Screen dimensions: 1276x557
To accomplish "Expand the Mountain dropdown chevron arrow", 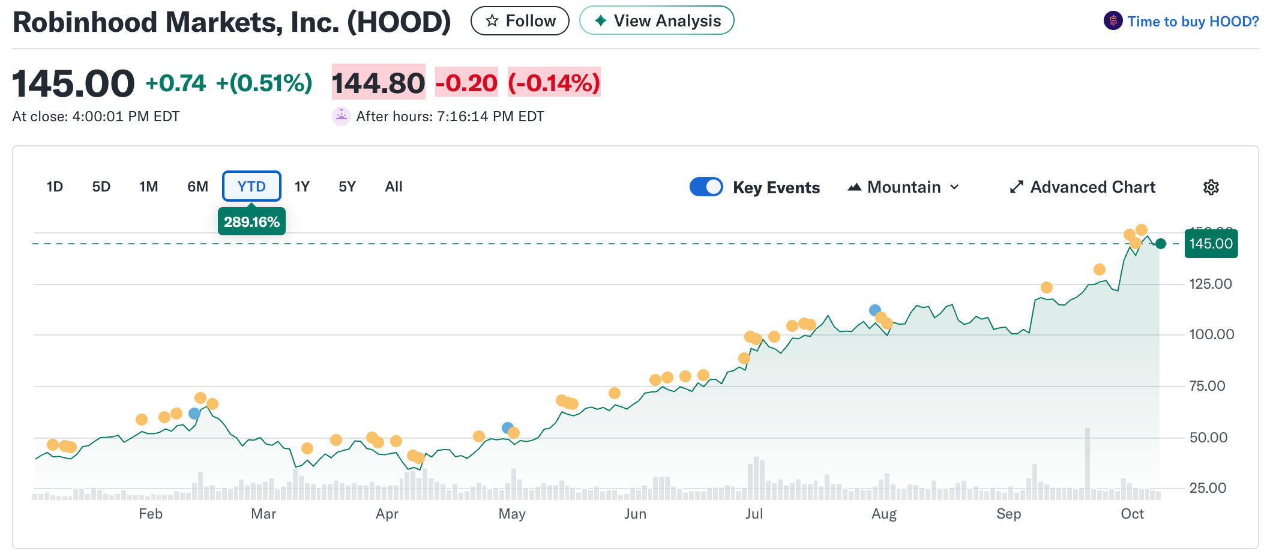I will click(x=954, y=187).
